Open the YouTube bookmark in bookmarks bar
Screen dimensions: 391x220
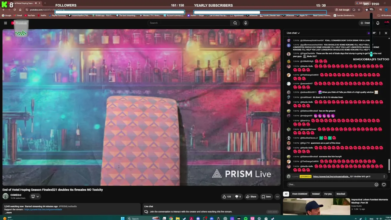30,15
